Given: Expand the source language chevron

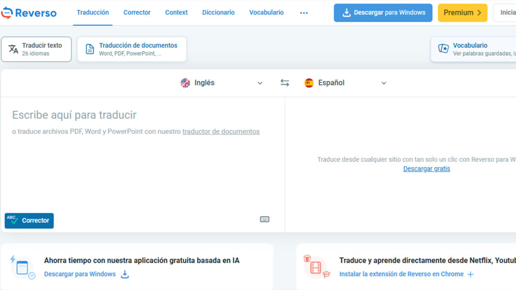Looking at the screenshot, I should [x=260, y=83].
